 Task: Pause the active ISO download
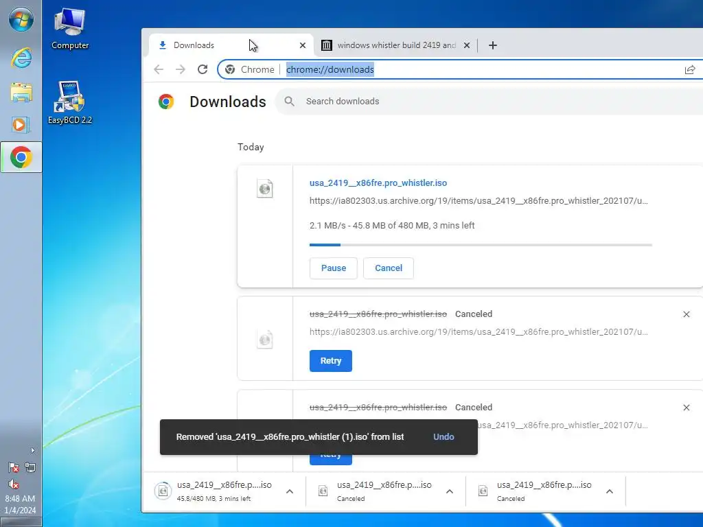click(x=334, y=268)
